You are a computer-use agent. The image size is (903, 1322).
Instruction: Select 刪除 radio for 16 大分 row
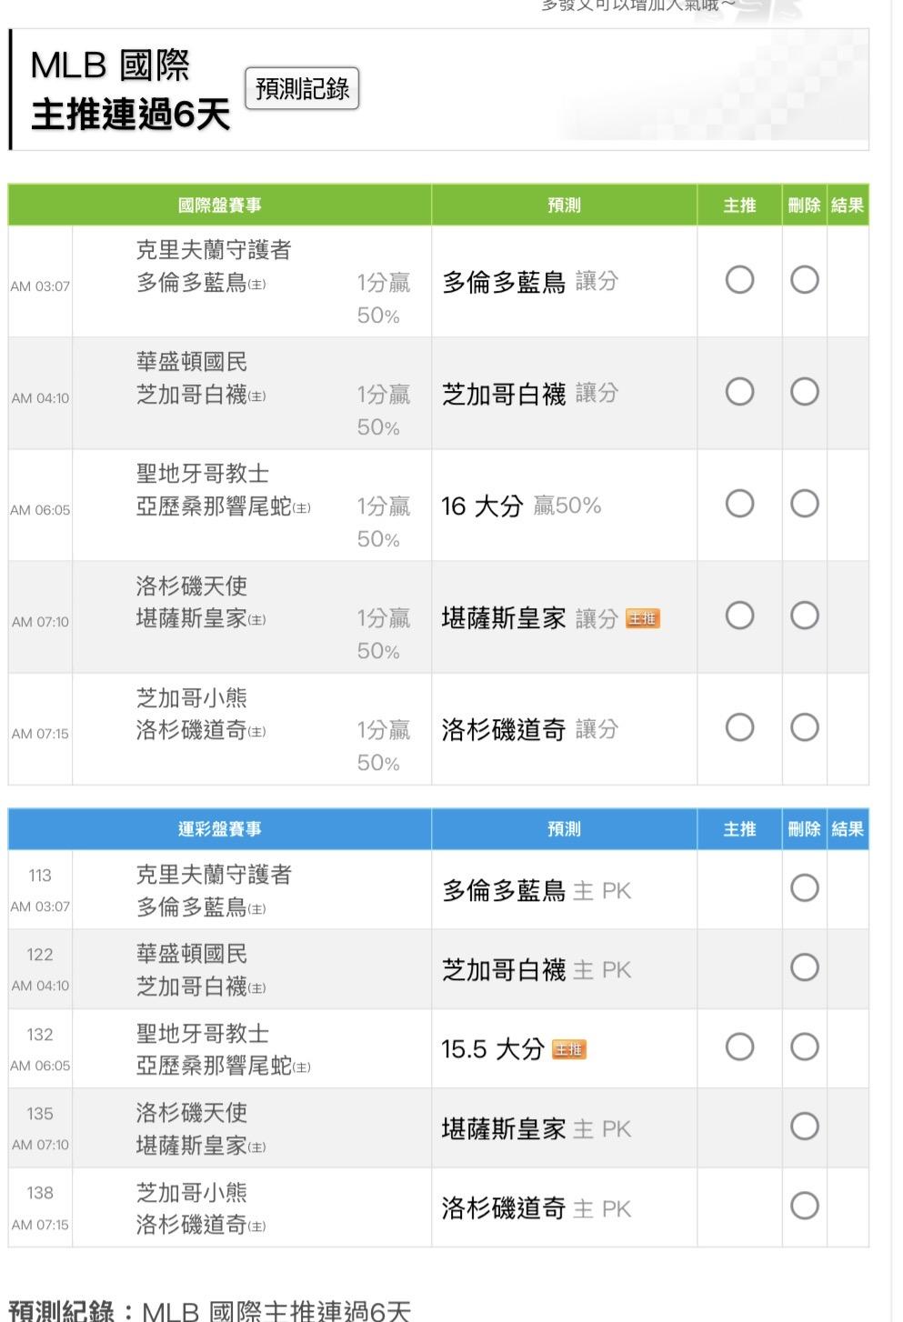(804, 504)
